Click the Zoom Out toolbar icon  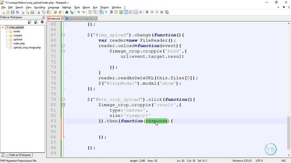click(83, 12)
